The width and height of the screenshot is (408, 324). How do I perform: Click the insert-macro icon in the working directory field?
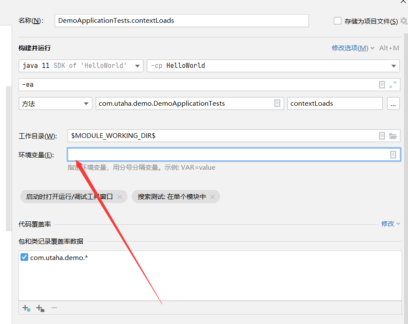tap(382, 136)
